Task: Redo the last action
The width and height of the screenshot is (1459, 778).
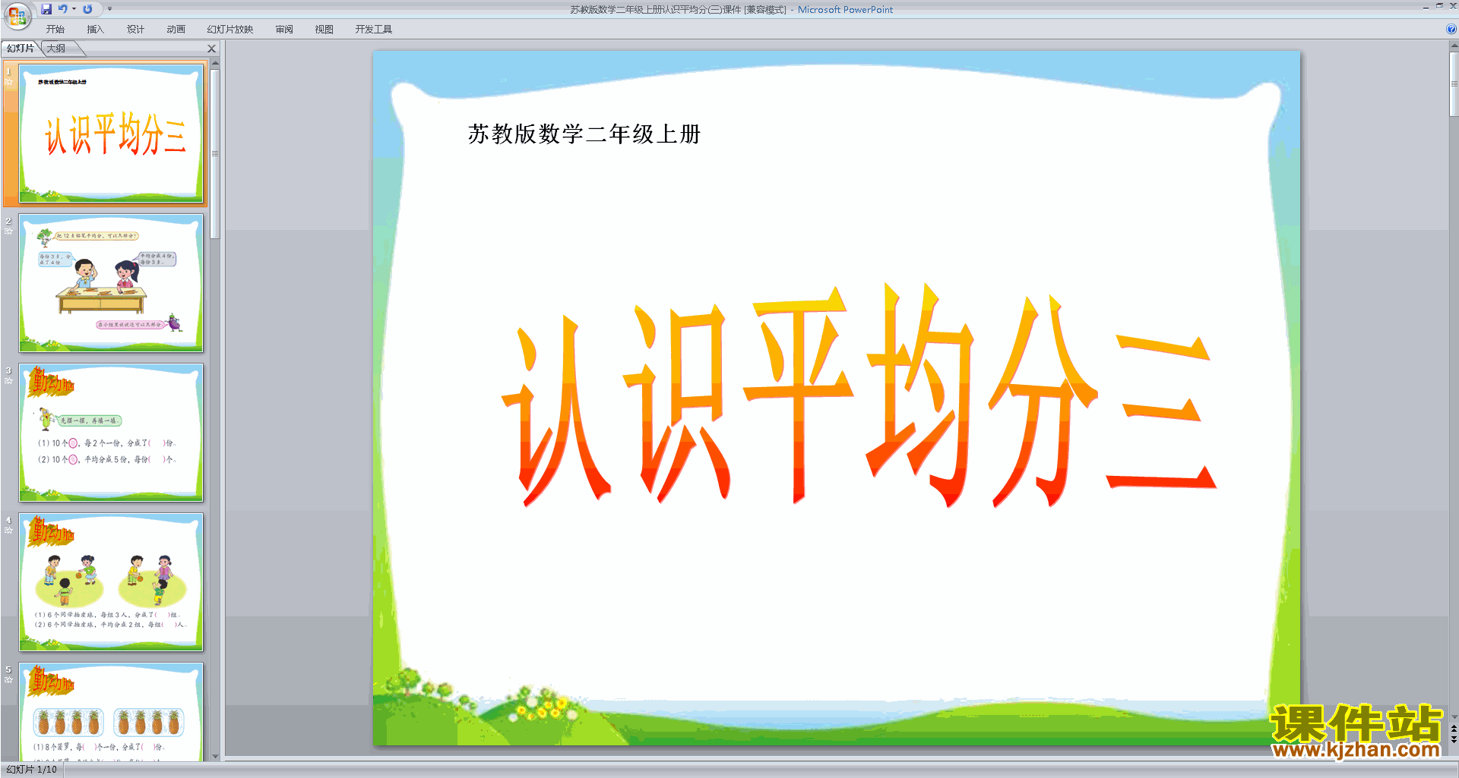Action: click(x=87, y=9)
